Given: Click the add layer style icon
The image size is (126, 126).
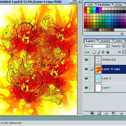Looking at the screenshot, I should point(92,113).
